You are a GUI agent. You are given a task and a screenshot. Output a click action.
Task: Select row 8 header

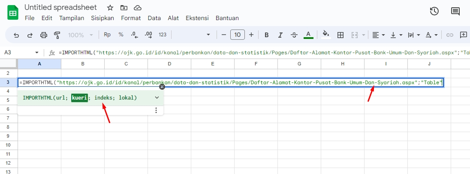click(8, 127)
